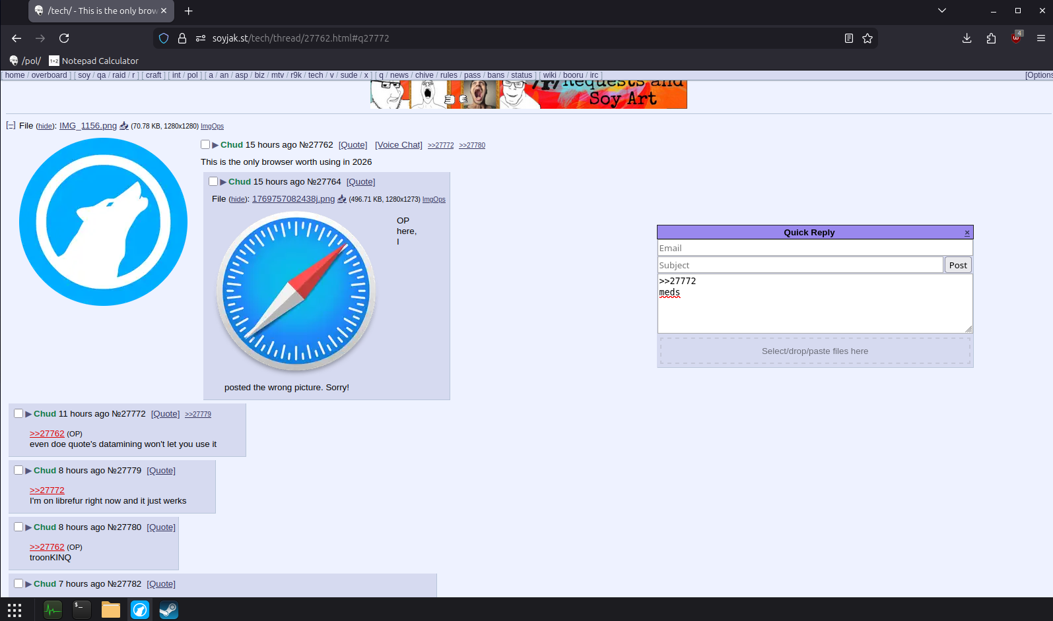
Task: Open the post menu arrow on №27764
Action: pyautogui.click(x=223, y=182)
